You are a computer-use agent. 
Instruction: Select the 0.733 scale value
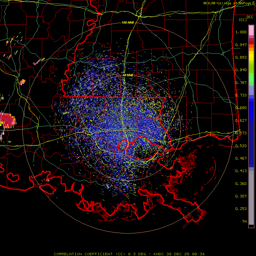pyautogui.click(x=241, y=95)
